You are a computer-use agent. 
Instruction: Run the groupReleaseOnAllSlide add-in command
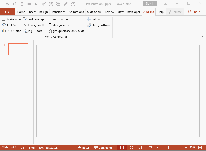pos(66,31)
